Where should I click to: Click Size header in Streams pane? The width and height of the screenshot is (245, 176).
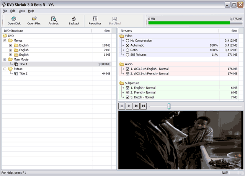[x=229, y=31]
